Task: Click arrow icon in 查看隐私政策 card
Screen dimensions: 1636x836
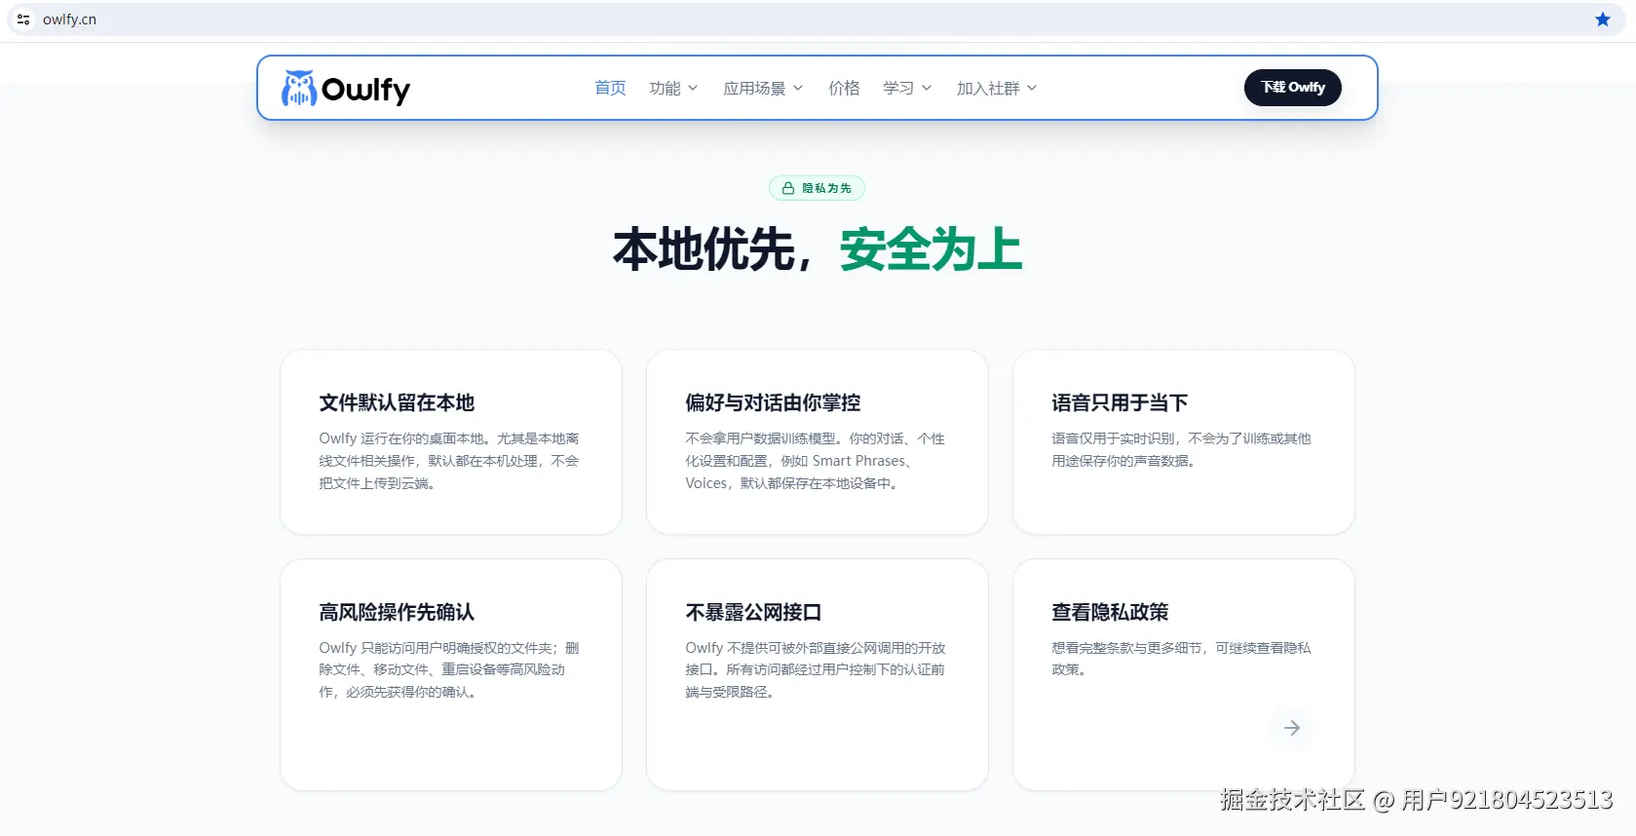Action: tap(1292, 728)
